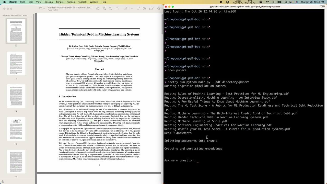Select page 2 thumbnail in sidebar
Viewport: 327px width, 184px height.
(16, 64)
